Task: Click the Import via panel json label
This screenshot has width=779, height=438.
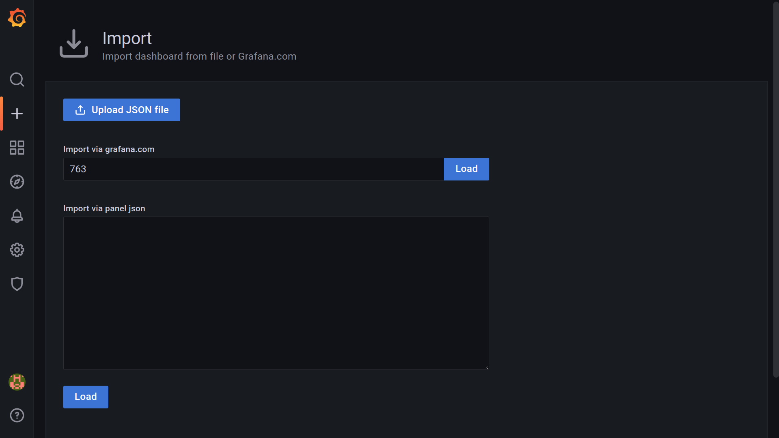Action: point(104,208)
